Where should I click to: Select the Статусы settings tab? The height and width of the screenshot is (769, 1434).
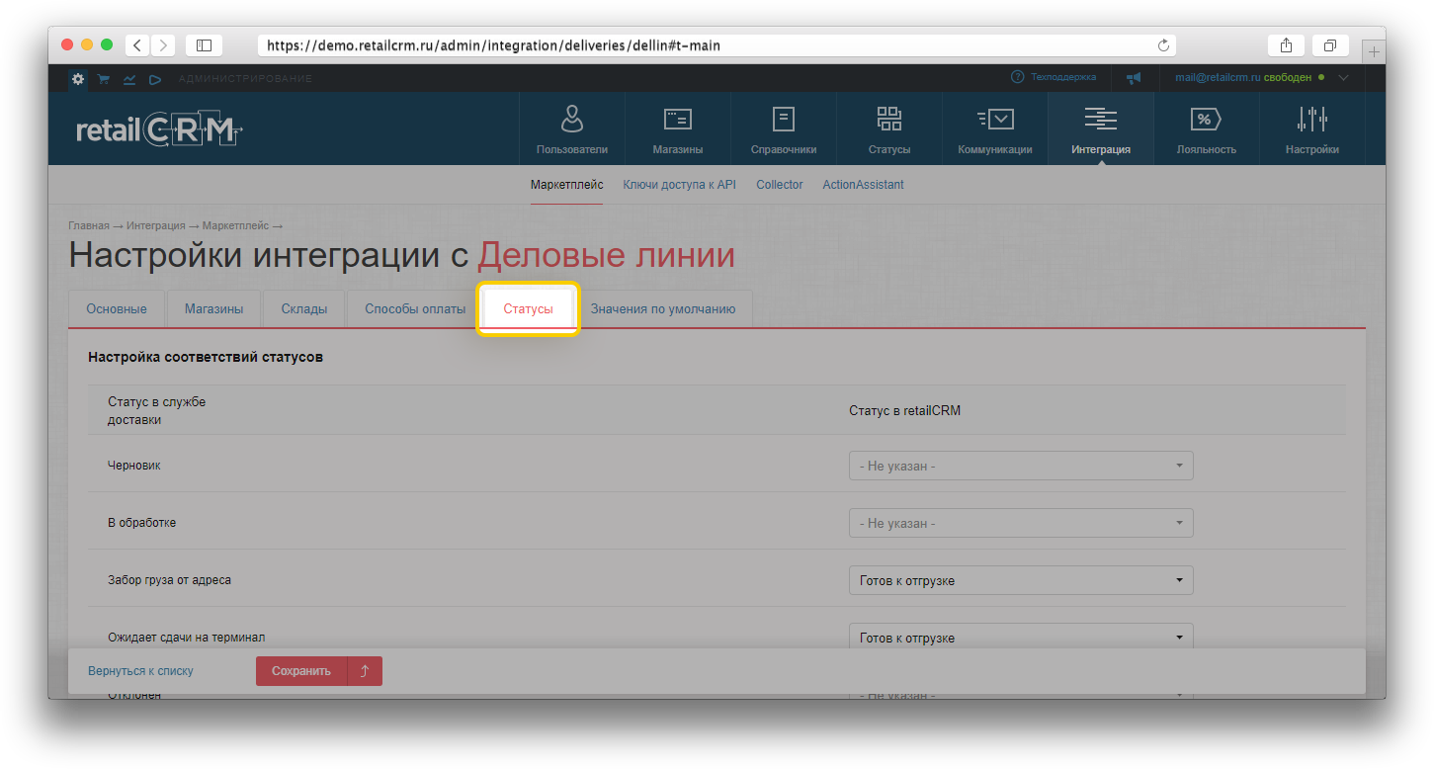coord(528,308)
